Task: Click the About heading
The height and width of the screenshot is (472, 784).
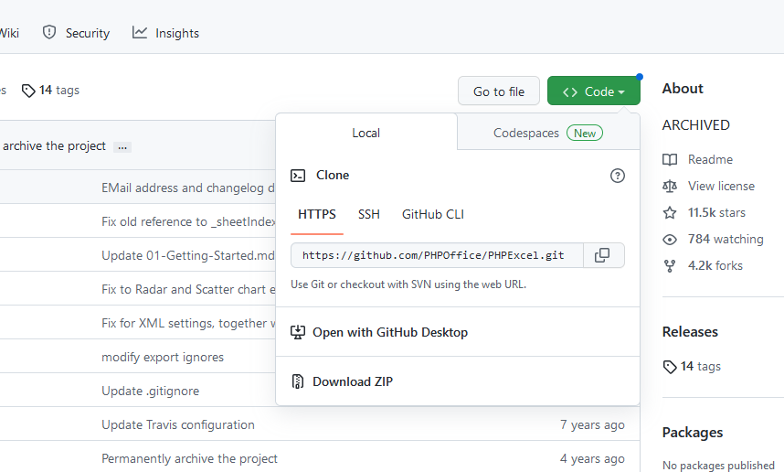Action: point(683,89)
